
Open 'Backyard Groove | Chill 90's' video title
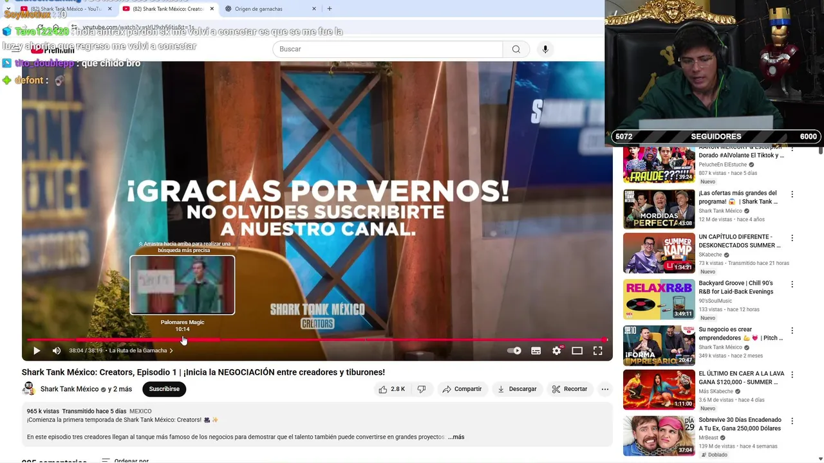[x=736, y=287]
